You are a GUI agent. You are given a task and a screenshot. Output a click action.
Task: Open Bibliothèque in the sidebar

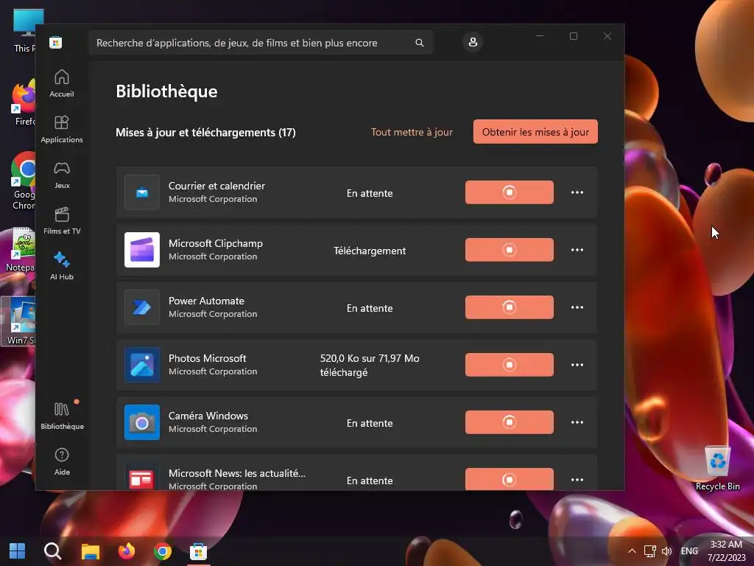pyautogui.click(x=62, y=416)
